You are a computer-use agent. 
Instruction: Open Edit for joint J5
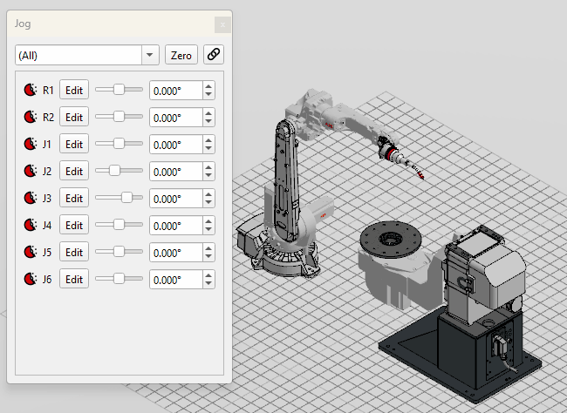tap(74, 252)
